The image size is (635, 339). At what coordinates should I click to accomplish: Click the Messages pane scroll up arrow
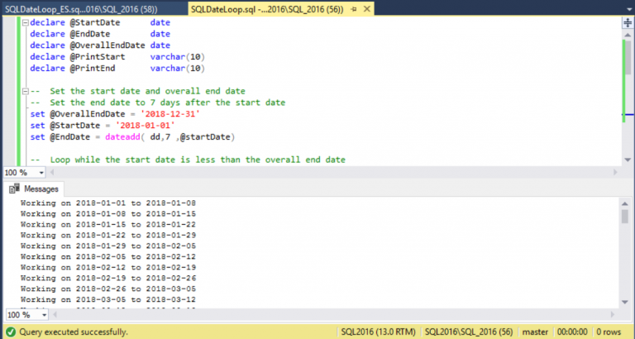tap(626, 203)
